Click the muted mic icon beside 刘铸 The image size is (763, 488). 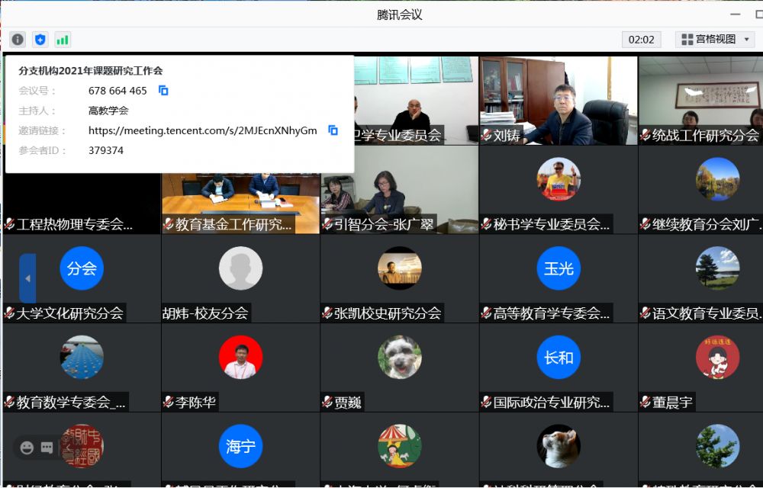(487, 136)
